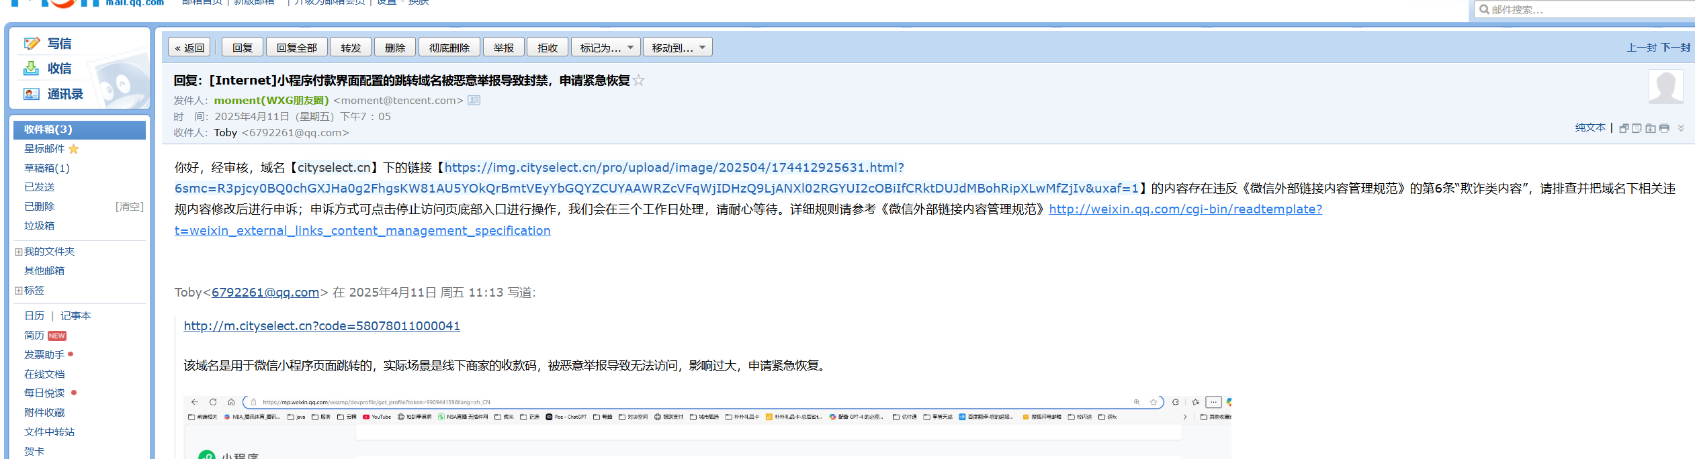This screenshot has height=459, width=1695.
Task: Open the 标记为... dropdown
Action: 606,48
